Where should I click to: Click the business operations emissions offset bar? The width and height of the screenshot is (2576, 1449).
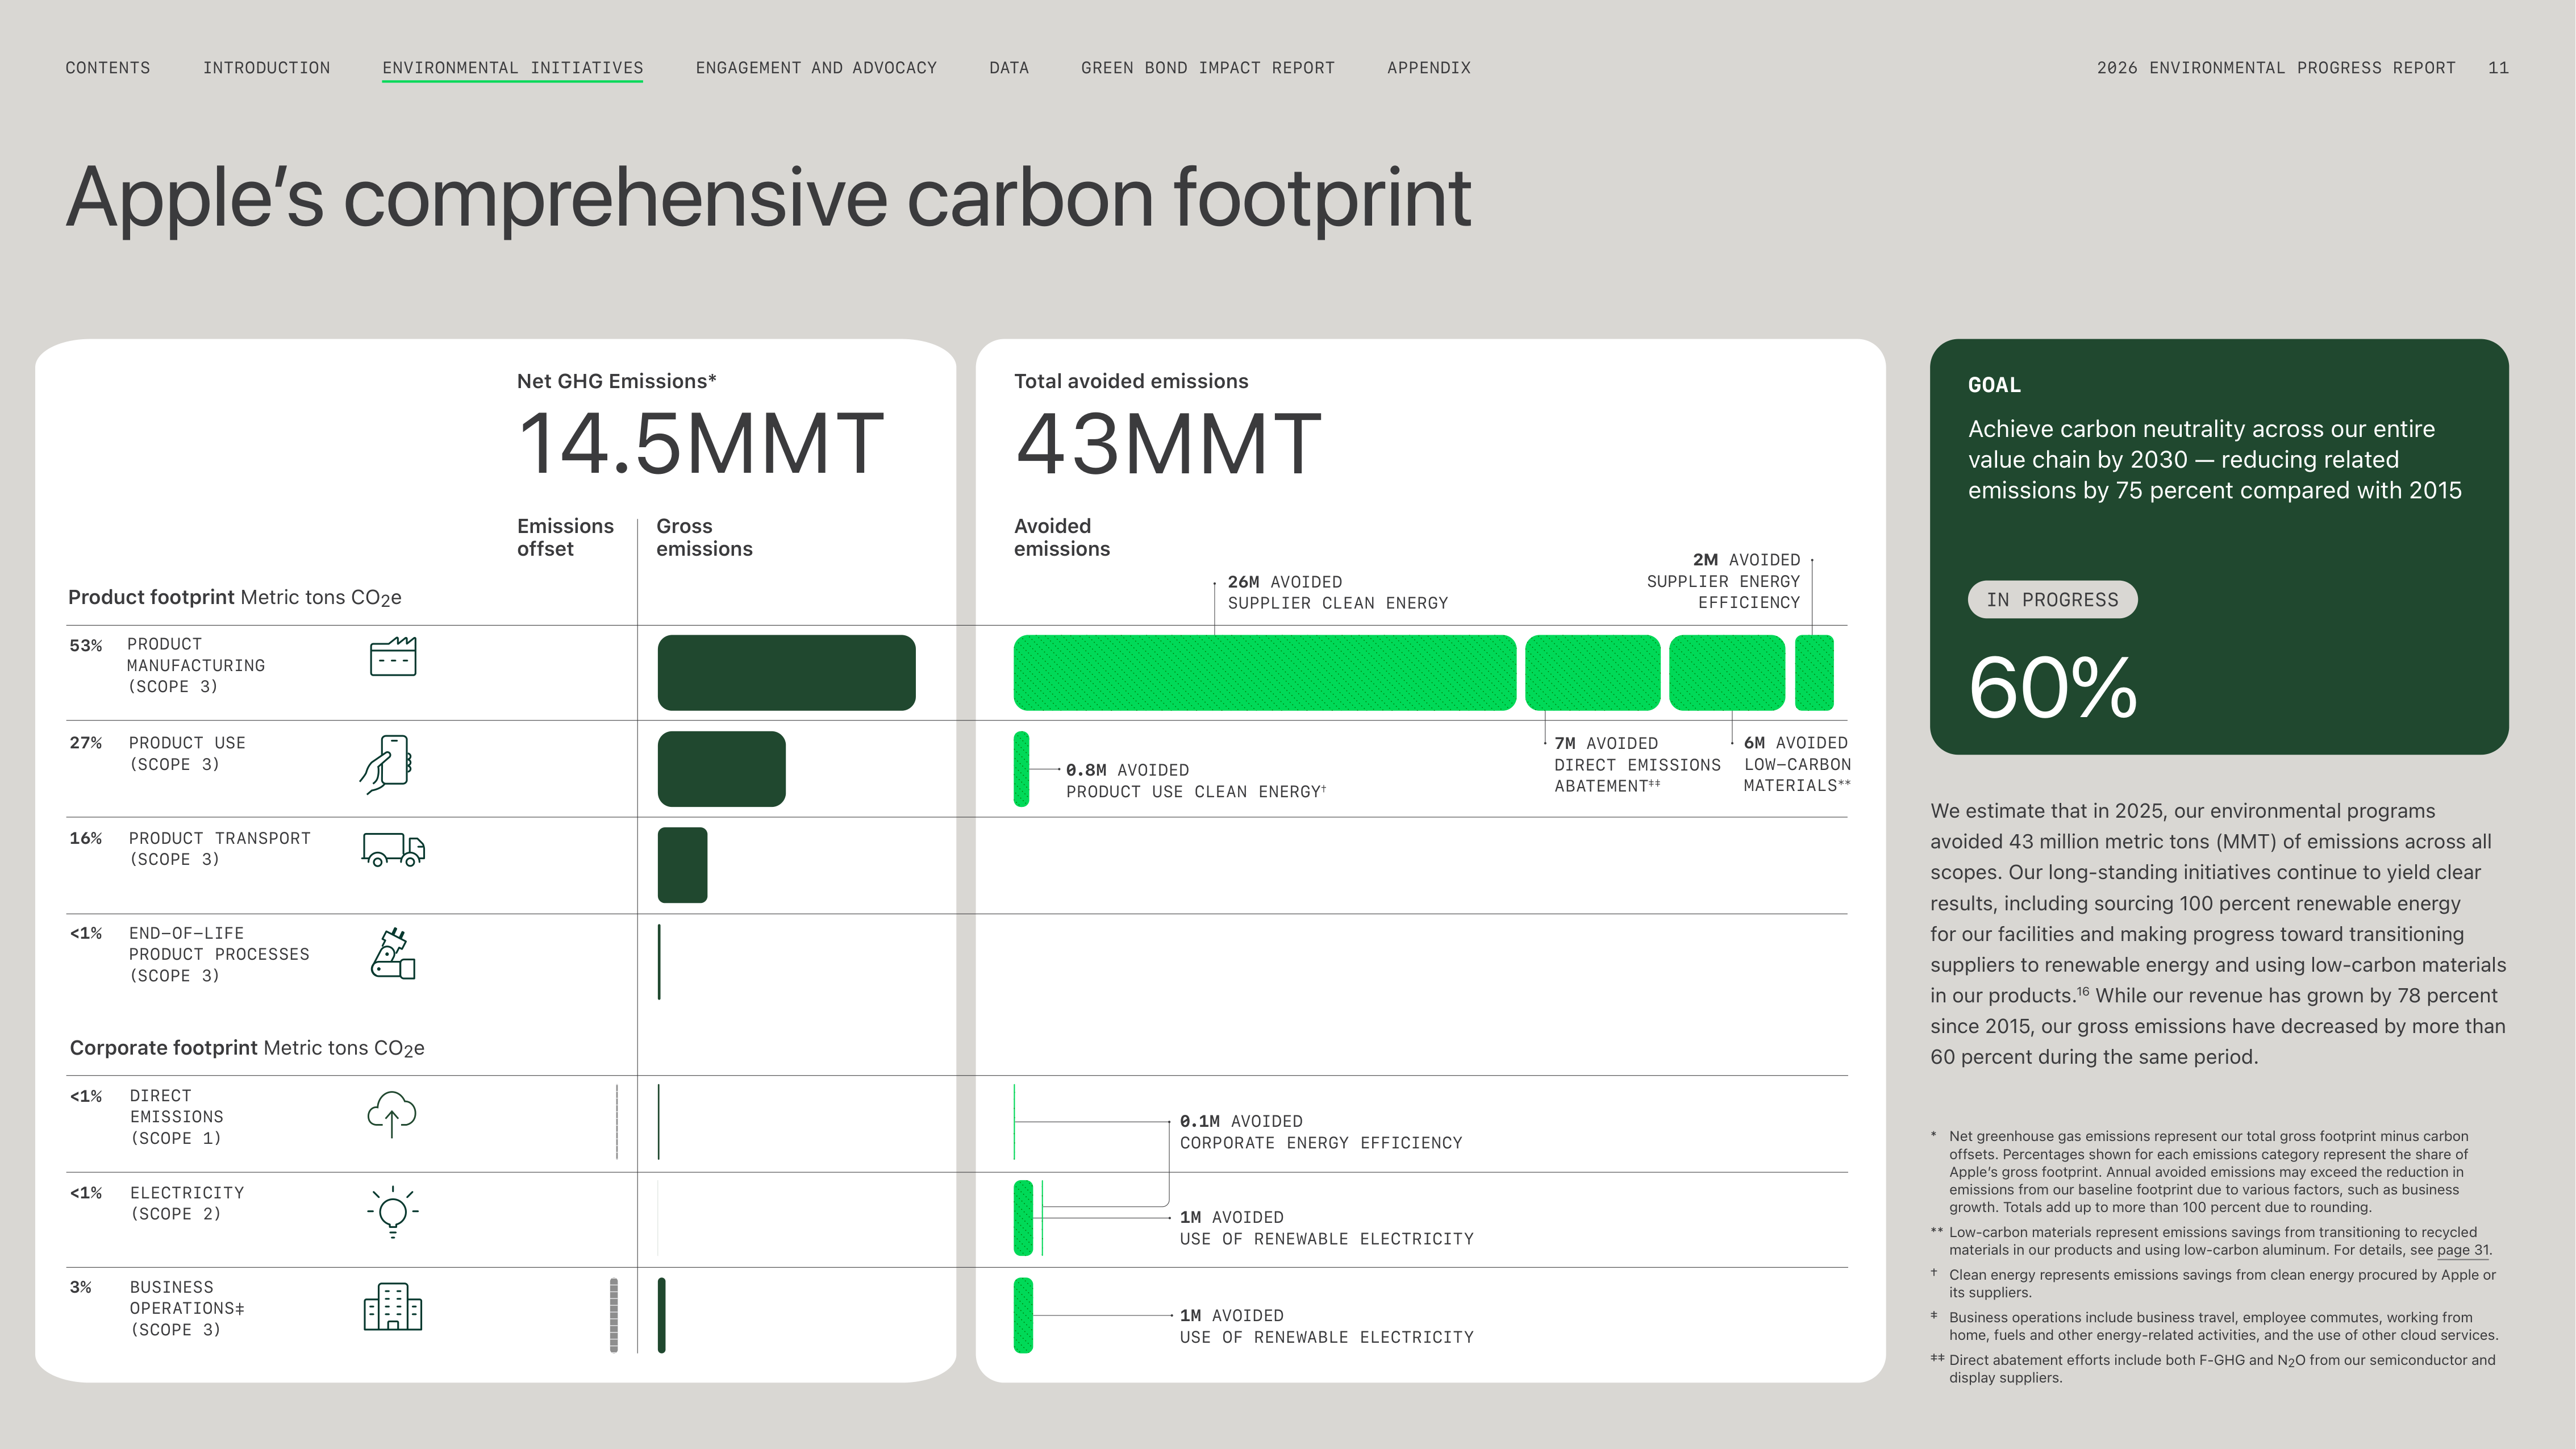(614, 1315)
